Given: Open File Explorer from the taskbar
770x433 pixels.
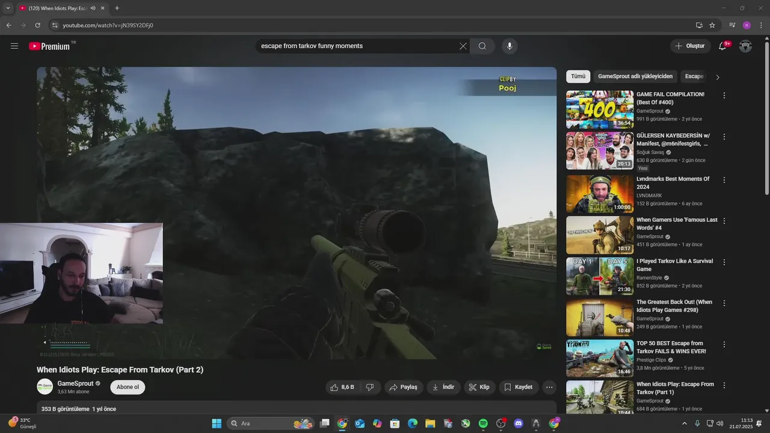Looking at the screenshot, I should point(430,423).
